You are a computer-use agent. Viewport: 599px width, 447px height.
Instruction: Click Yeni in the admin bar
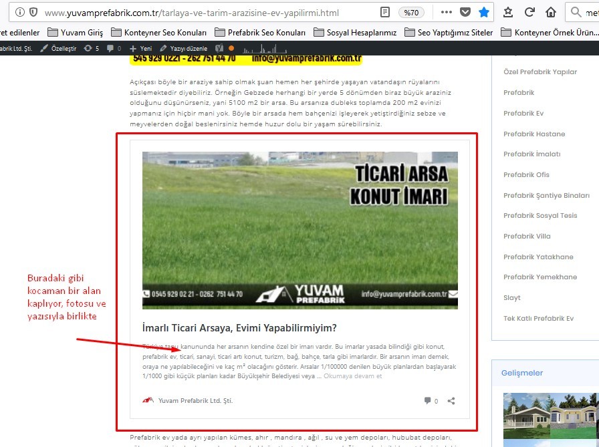(x=140, y=49)
